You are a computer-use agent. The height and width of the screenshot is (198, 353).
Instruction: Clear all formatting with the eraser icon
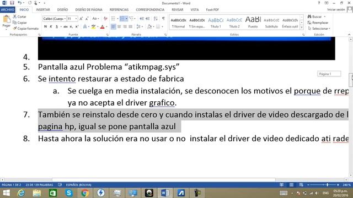105,19
